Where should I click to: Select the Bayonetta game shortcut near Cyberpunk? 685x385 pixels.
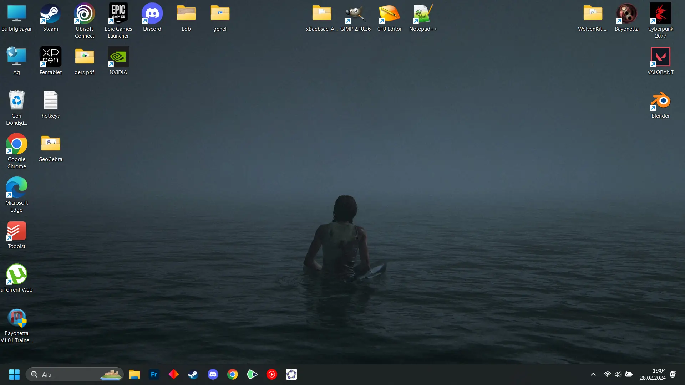click(626, 18)
